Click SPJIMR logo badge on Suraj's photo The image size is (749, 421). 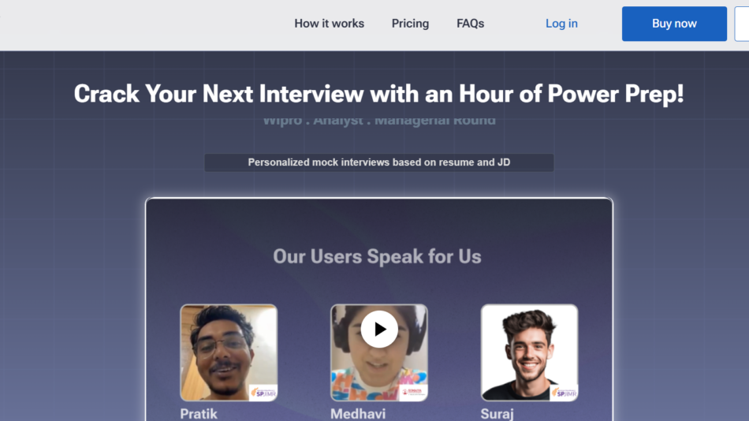(564, 393)
